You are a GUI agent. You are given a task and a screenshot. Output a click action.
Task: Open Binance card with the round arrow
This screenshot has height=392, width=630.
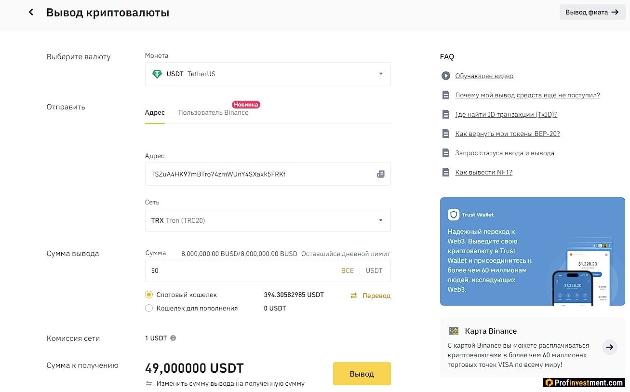610,347
